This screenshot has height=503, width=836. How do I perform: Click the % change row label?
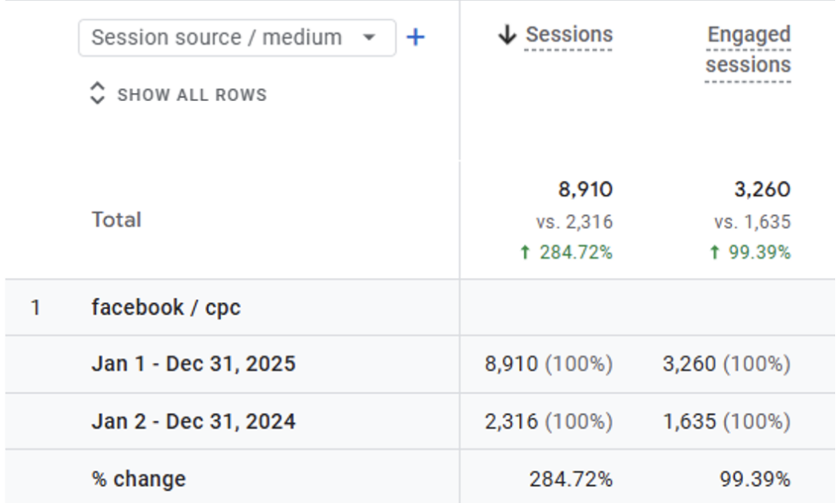pyautogui.click(x=139, y=479)
